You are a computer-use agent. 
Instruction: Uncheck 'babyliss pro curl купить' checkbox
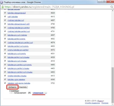click(5, 53)
